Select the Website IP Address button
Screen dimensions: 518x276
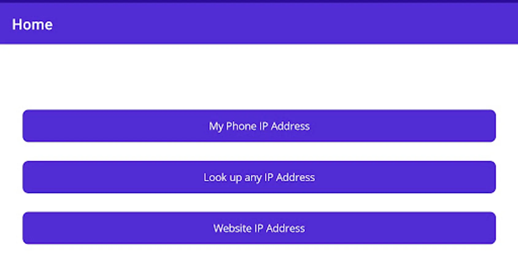[259, 228]
